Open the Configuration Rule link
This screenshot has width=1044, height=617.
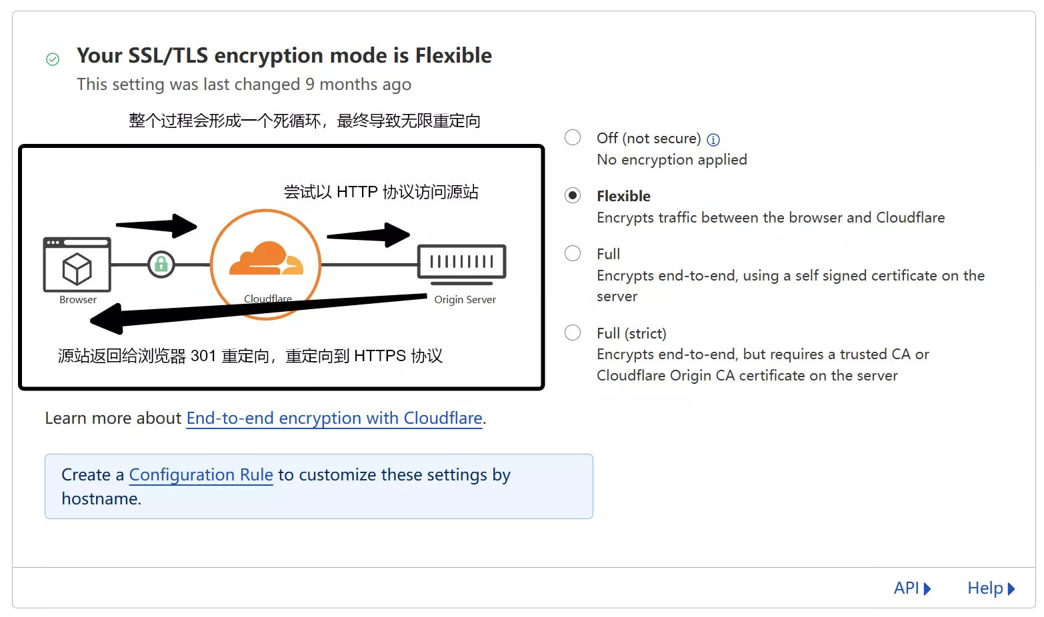click(x=201, y=474)
